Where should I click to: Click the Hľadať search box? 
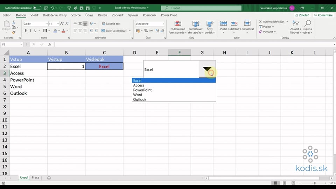201,8
